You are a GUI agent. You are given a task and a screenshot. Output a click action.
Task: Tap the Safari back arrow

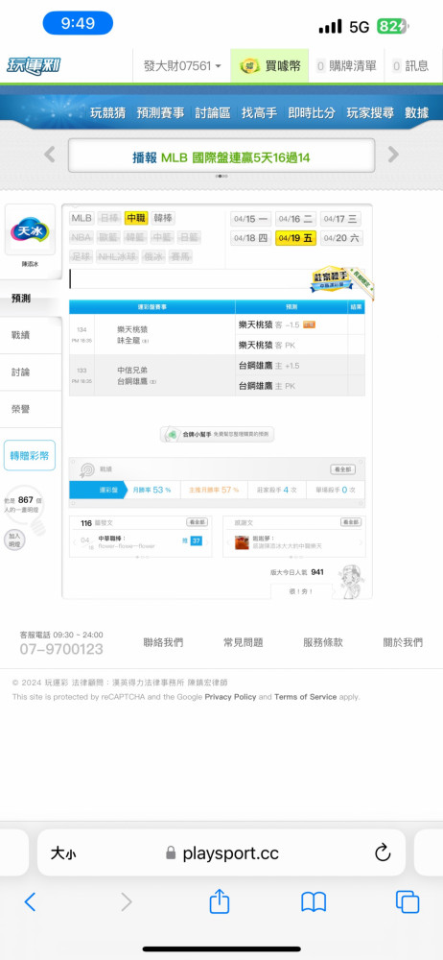(30, 901)
